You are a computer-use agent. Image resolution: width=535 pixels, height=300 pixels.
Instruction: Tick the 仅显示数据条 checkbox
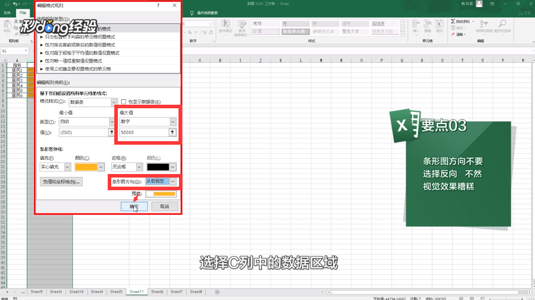pyautogui.click(x=123, y=102)
